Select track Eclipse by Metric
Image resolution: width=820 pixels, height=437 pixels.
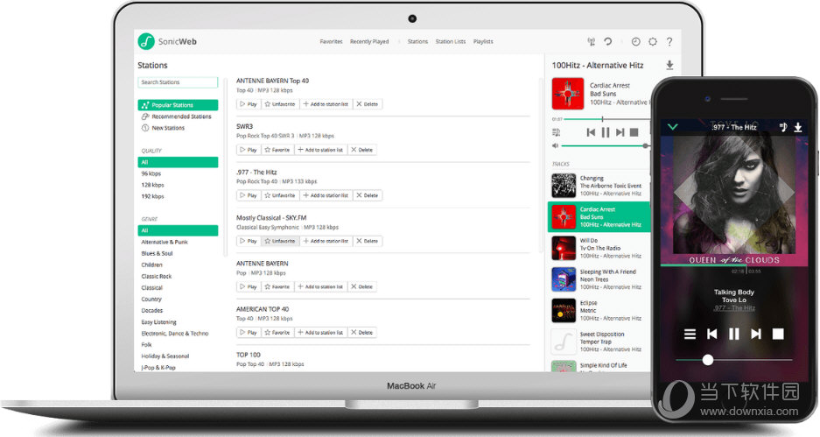[x=599, y=310]
